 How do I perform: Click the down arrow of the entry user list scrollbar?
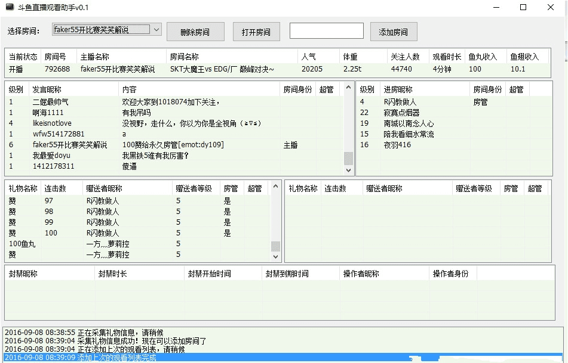348,170
